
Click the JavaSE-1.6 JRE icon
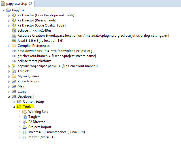[x=14, y=41]
